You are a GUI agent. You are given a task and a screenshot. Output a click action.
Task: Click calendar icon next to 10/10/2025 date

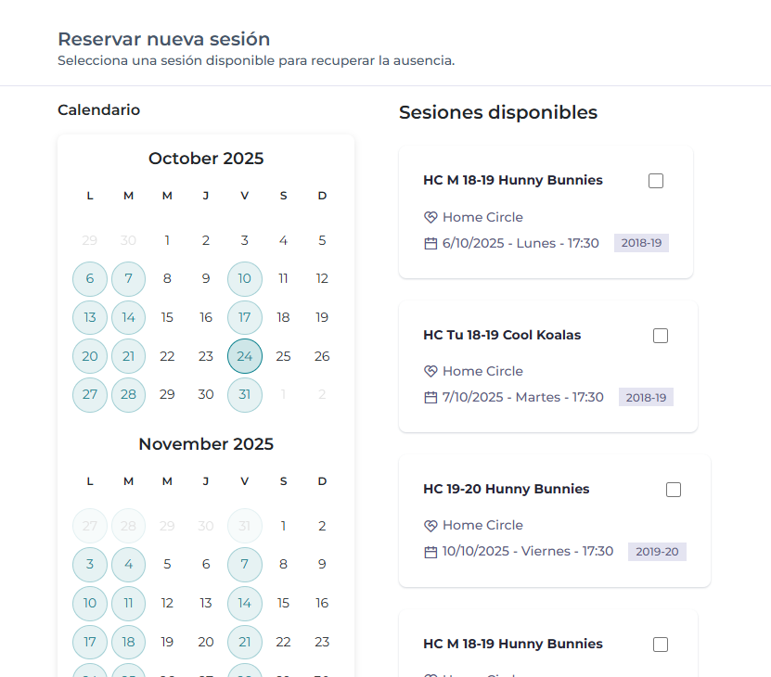[430, 551]
